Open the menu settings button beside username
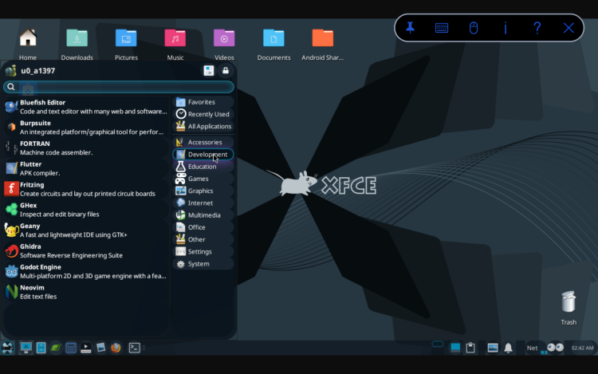 pyautogui.click(x=209, y=70)
